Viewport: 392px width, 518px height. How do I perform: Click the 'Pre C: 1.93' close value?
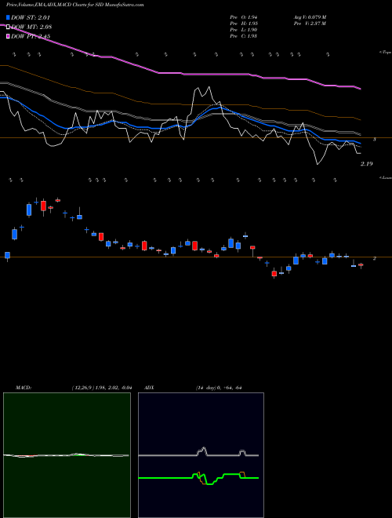coord(244,36)
